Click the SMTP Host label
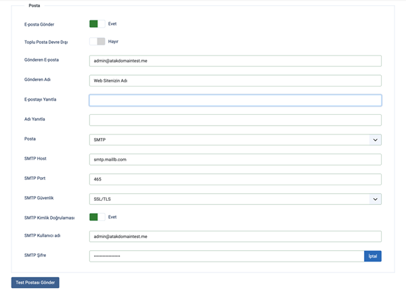 click(35, 158)
